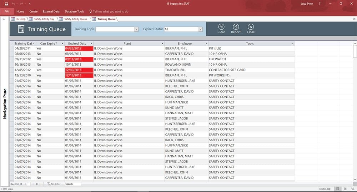Click the No Filter button
Viewport: 357px width, 192px height.
tap(54, 184)
